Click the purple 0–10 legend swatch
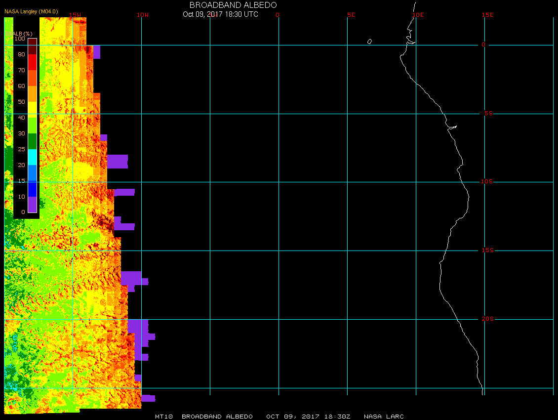Screen dimensions: 558x420 32,204
